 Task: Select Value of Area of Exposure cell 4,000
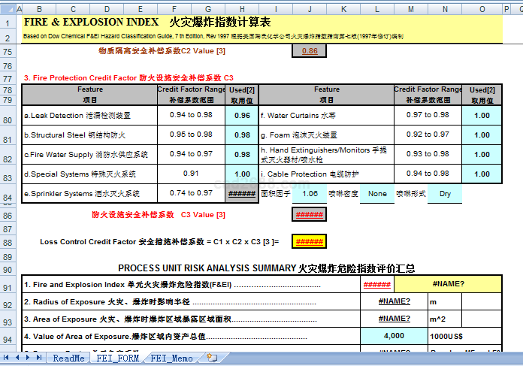(x=394, y=335)
